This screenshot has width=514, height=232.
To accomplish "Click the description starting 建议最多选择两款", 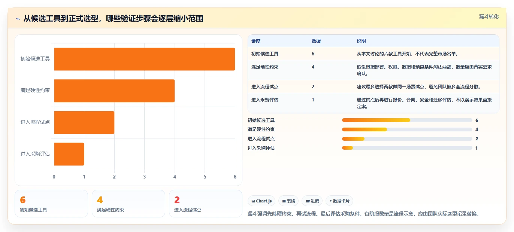I will 418,87.
